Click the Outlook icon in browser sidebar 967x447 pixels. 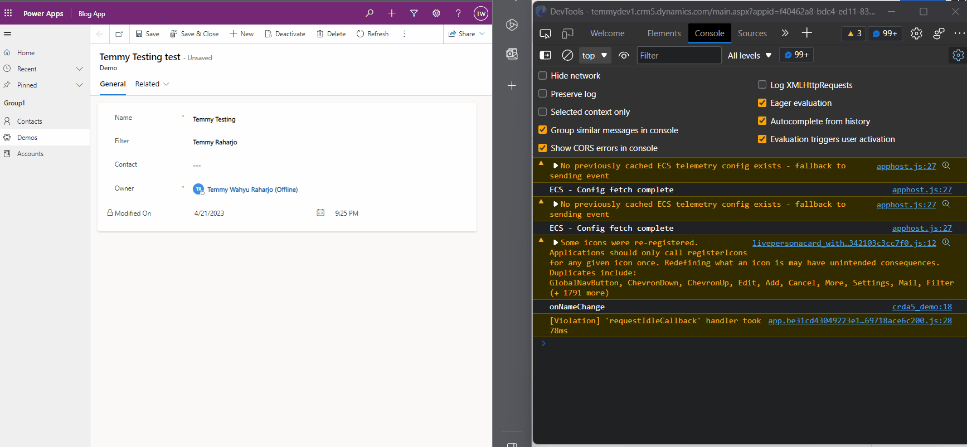[x=512, y=54]
